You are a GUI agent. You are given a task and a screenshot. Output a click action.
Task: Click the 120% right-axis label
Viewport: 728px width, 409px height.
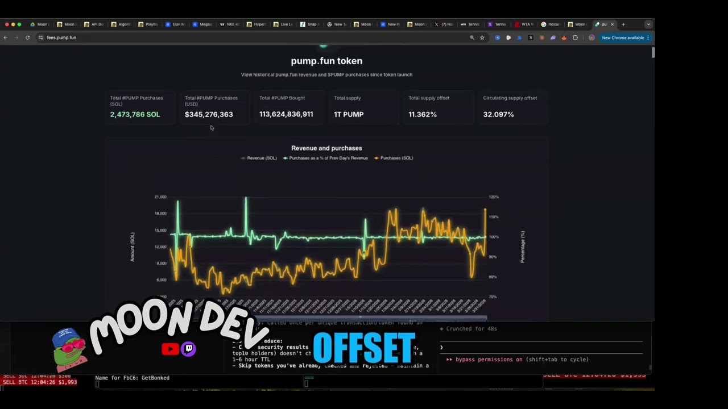494,197
